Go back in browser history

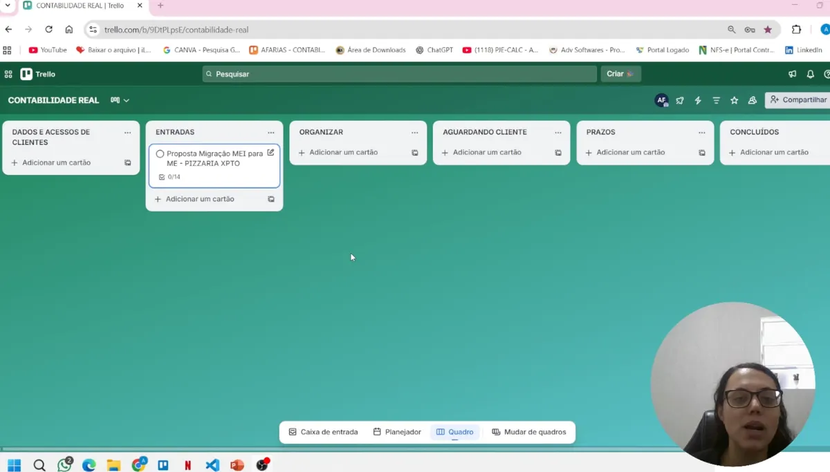pyautogui.click(x=8, y=30)
